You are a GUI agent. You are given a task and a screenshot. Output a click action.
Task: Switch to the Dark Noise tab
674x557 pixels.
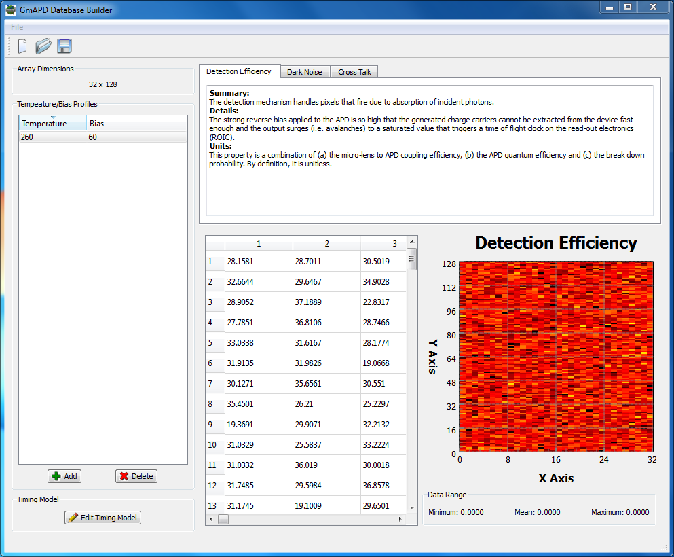(304, 72)
